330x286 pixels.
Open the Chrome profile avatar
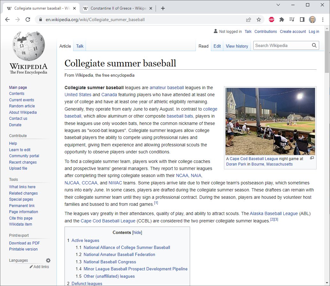(x=312, y=19)
